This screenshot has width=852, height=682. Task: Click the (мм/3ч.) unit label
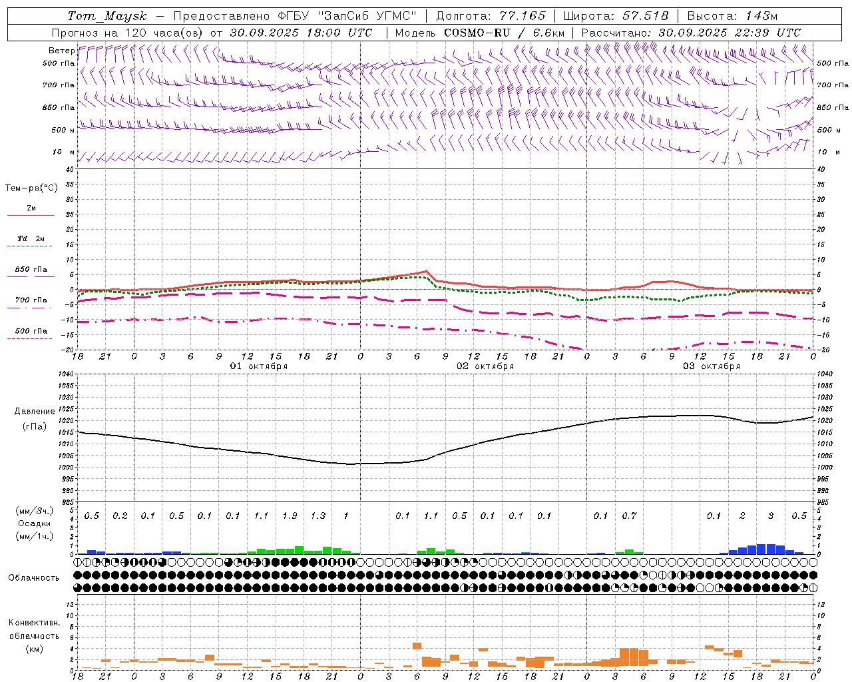pyautogui.click(x=33, y=511)
